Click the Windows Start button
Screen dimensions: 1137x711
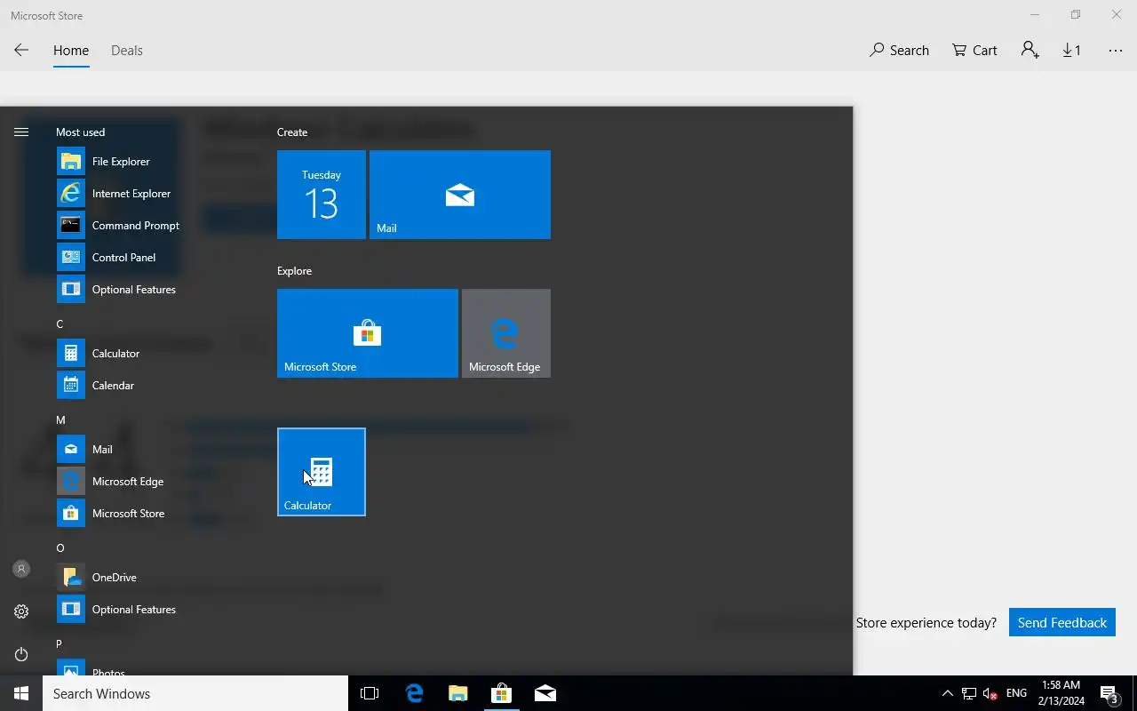(21, 693)
